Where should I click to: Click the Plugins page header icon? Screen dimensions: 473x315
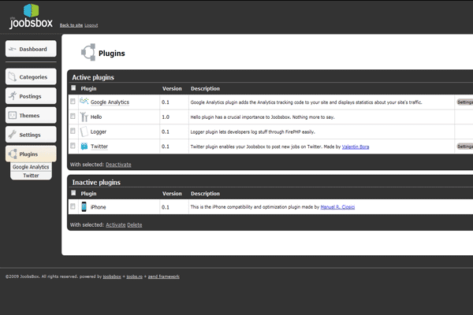[88, 54]
